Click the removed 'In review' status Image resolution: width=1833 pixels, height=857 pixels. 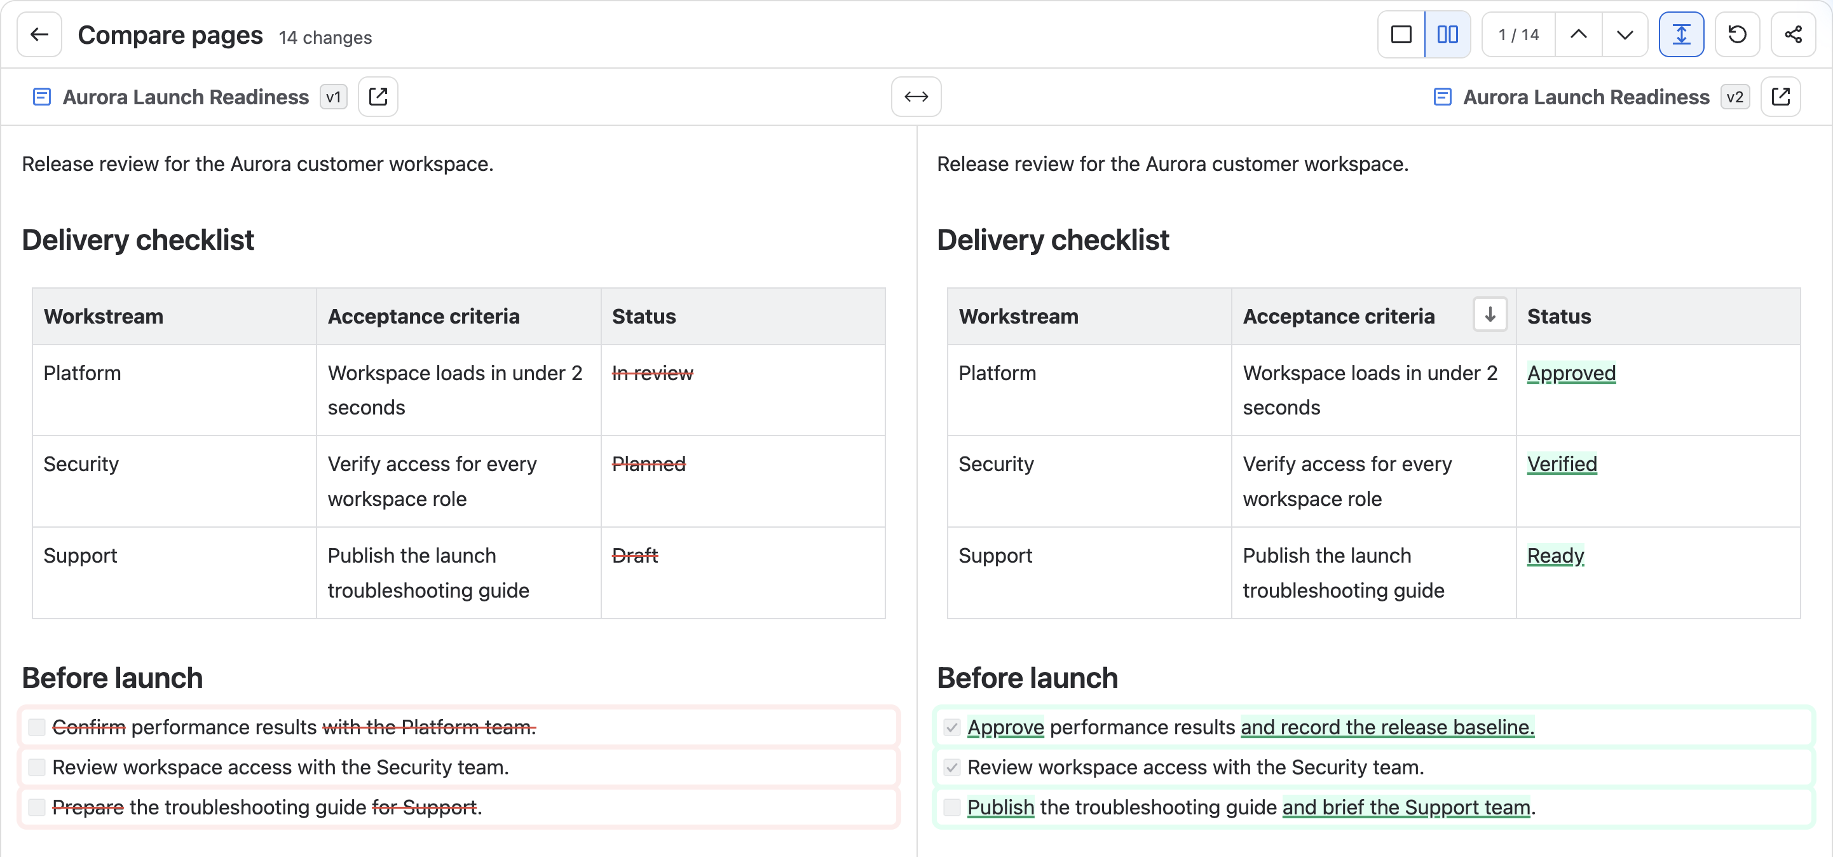click(x=653, y=373)
